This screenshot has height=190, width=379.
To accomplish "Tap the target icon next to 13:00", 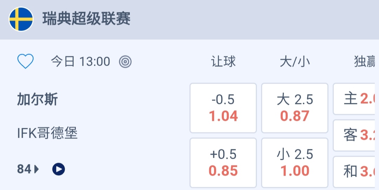I will 125,62.
